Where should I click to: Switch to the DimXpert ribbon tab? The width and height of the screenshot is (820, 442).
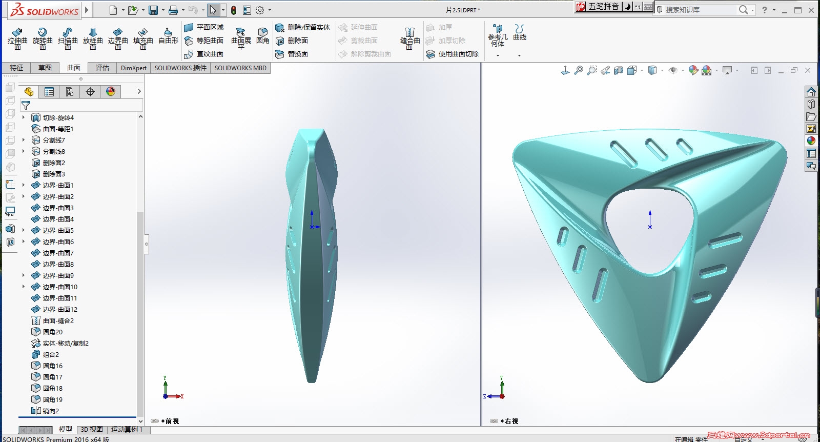click(x=134, y=68)
